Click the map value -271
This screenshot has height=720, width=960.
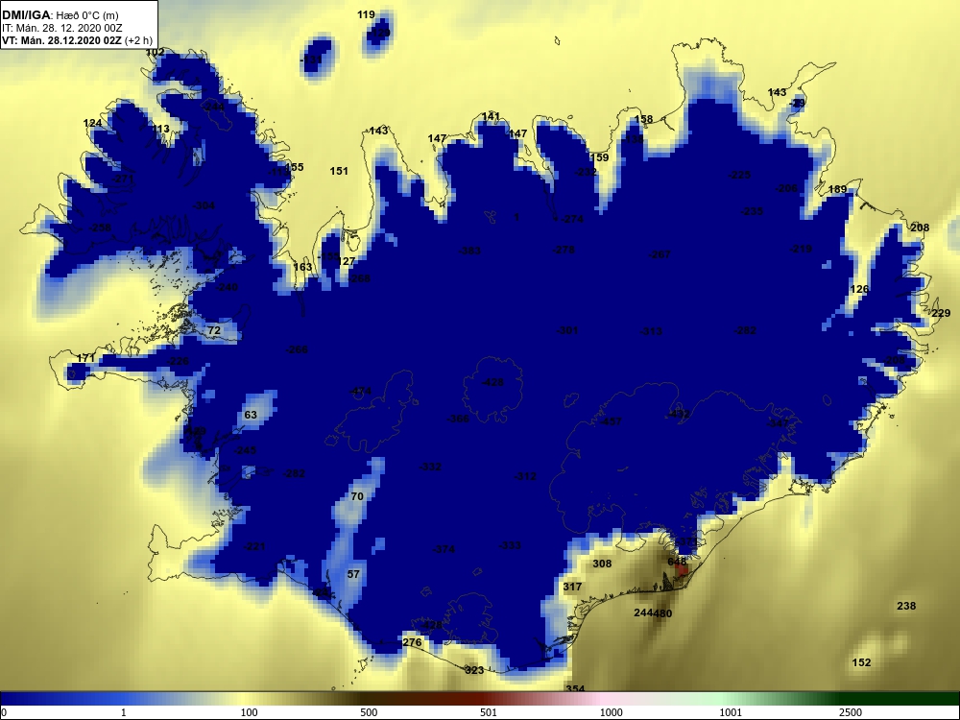point(123,180)
